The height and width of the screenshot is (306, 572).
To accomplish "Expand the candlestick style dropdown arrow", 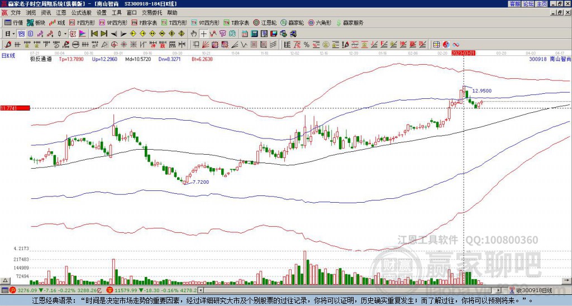I will click(x=65, y=34).
